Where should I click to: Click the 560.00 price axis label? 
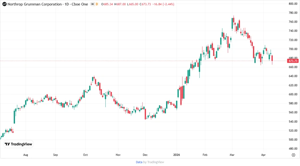(x=293, y=112)
